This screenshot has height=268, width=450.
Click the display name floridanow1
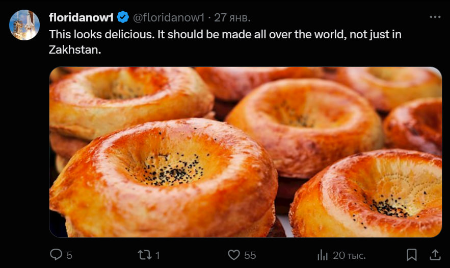[81, 17]
